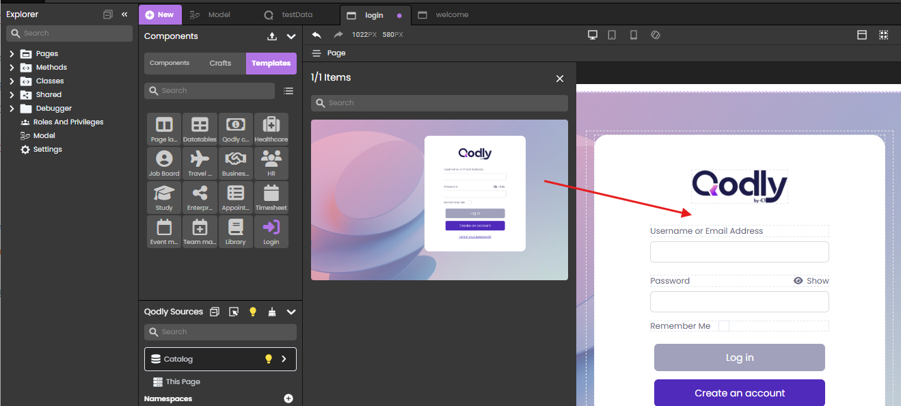Toggle the lightbulb on the Catalog row
Screen dimensions: 901x406
tap(269, 359)
